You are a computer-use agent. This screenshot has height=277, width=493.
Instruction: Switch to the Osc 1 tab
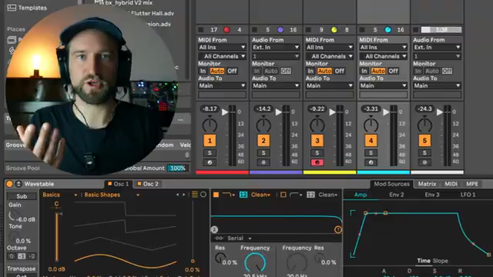coord(118,184)
